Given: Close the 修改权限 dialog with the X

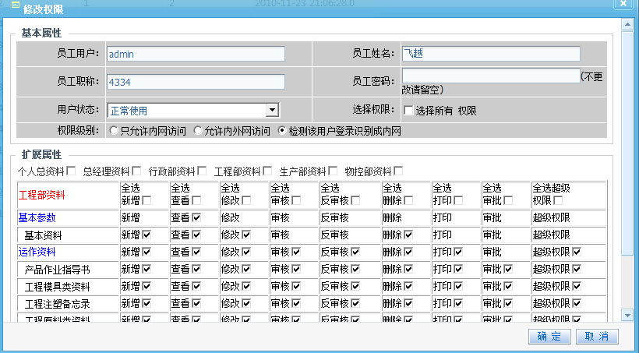Looking at the screenshot, I should pos(623,5).
